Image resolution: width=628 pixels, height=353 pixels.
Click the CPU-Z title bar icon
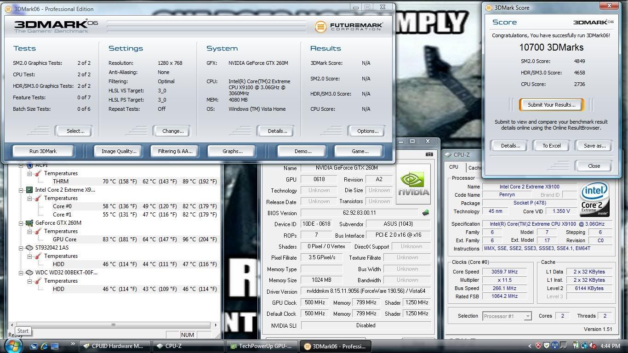tap(448, 155)
